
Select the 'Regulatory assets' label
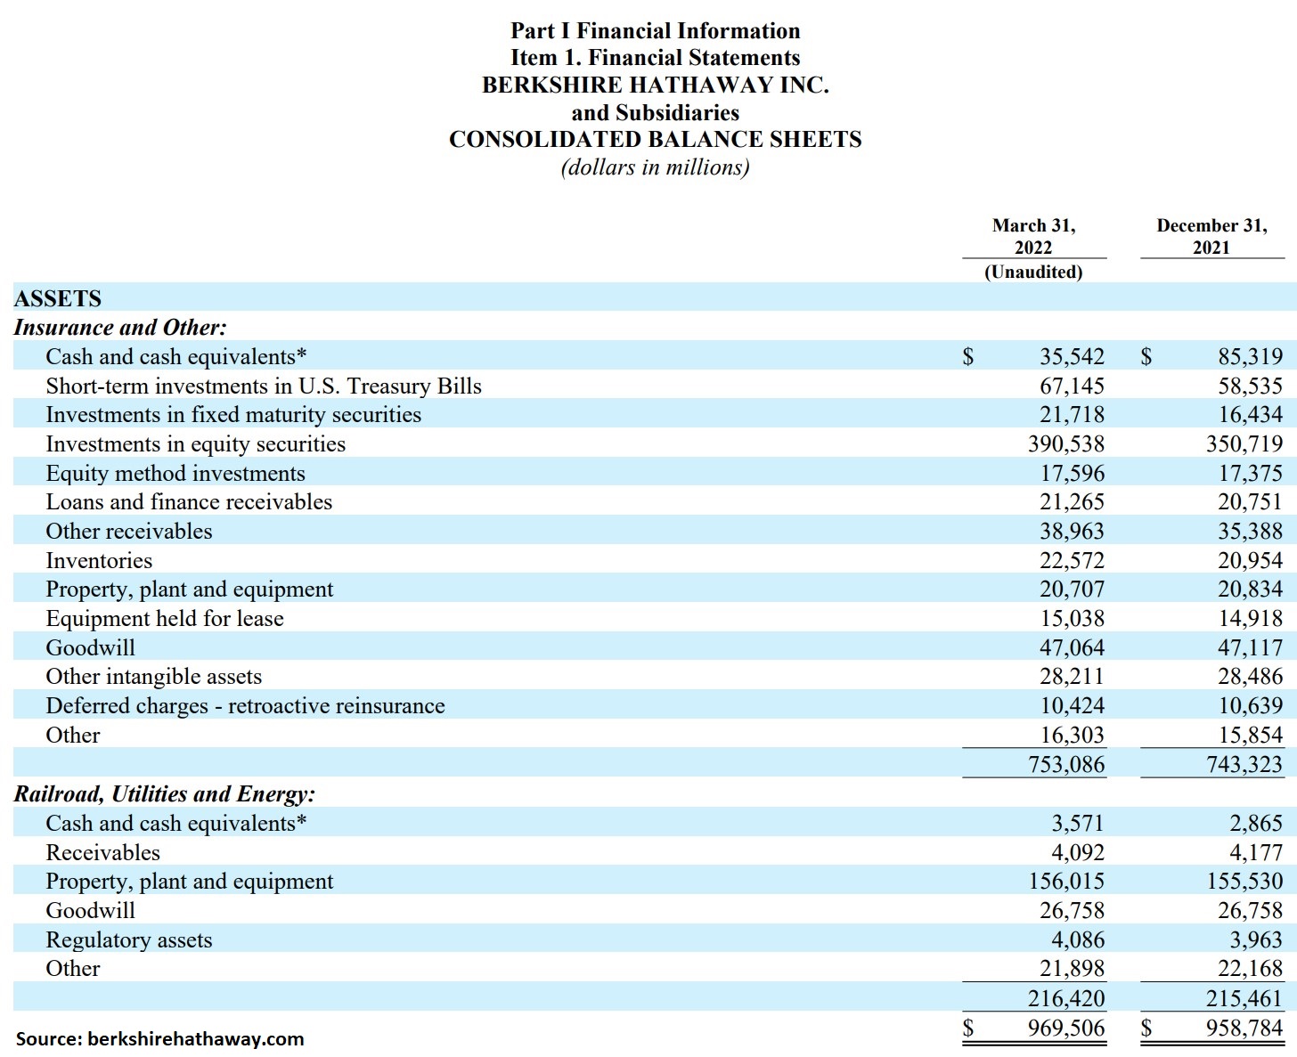[x=129, y=940]
